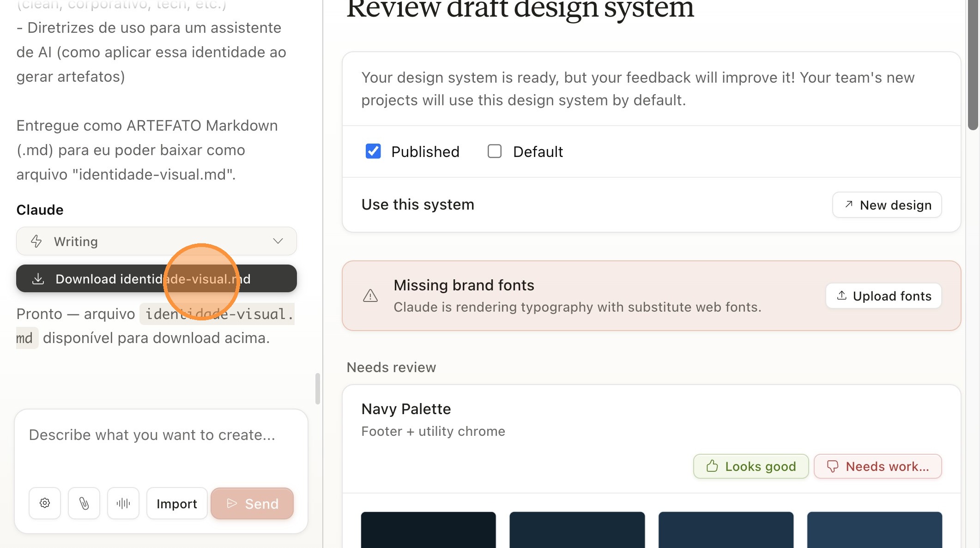
Task: Click the warning triangle icon in font alert
Action: click(x=370, y=295)
